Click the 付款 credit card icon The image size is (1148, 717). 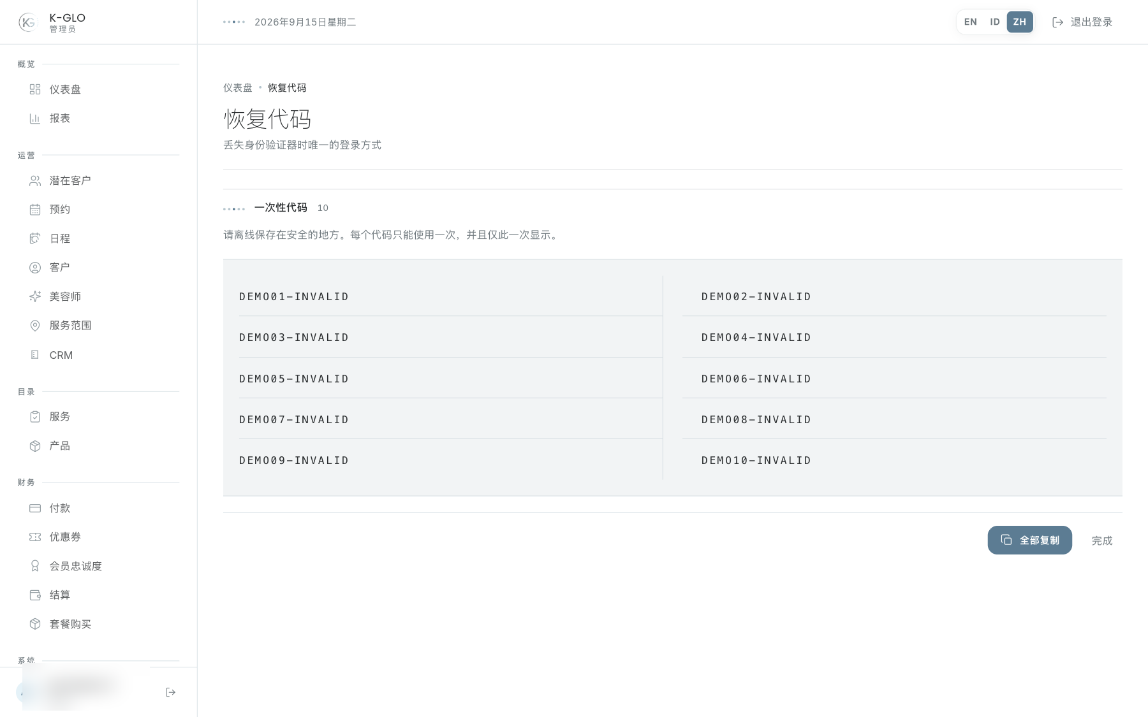point(35,508)
